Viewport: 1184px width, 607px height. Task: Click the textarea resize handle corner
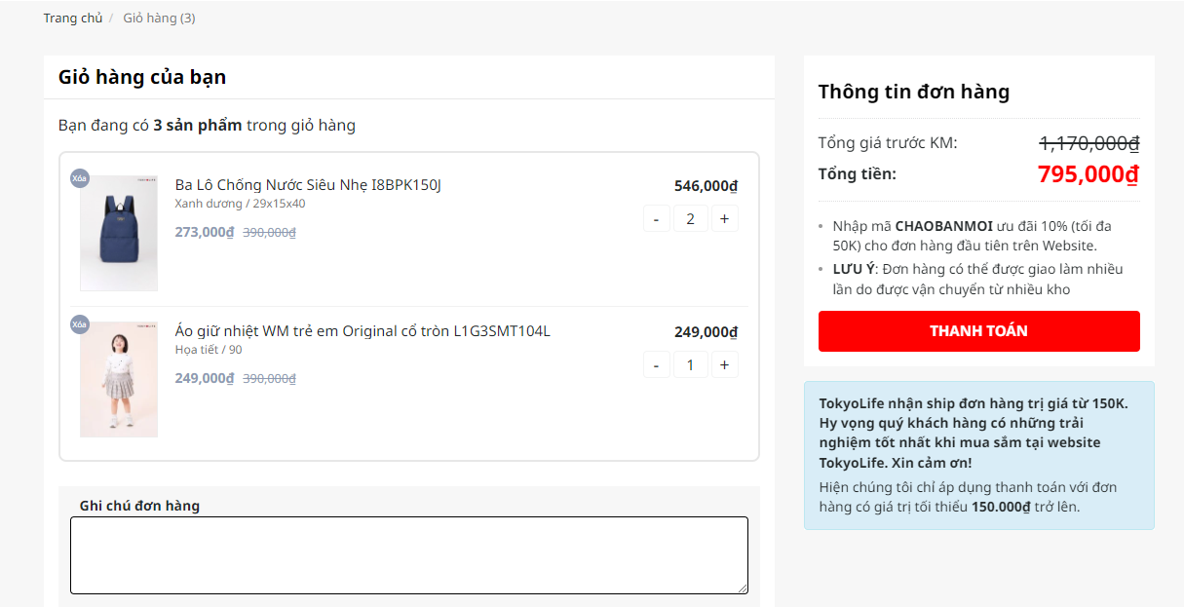(743, 588)
